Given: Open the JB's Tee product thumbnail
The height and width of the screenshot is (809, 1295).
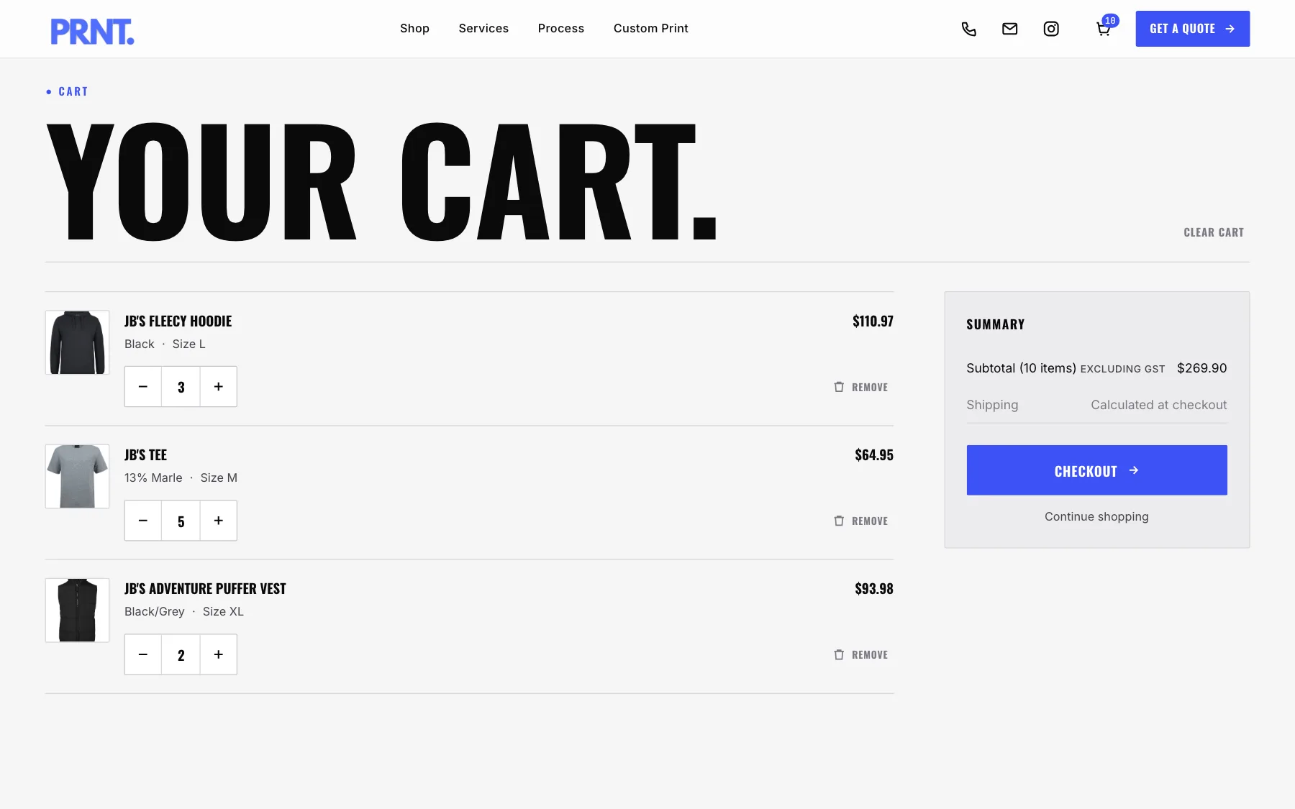Looking at the screenshot, I should [77, 476].
